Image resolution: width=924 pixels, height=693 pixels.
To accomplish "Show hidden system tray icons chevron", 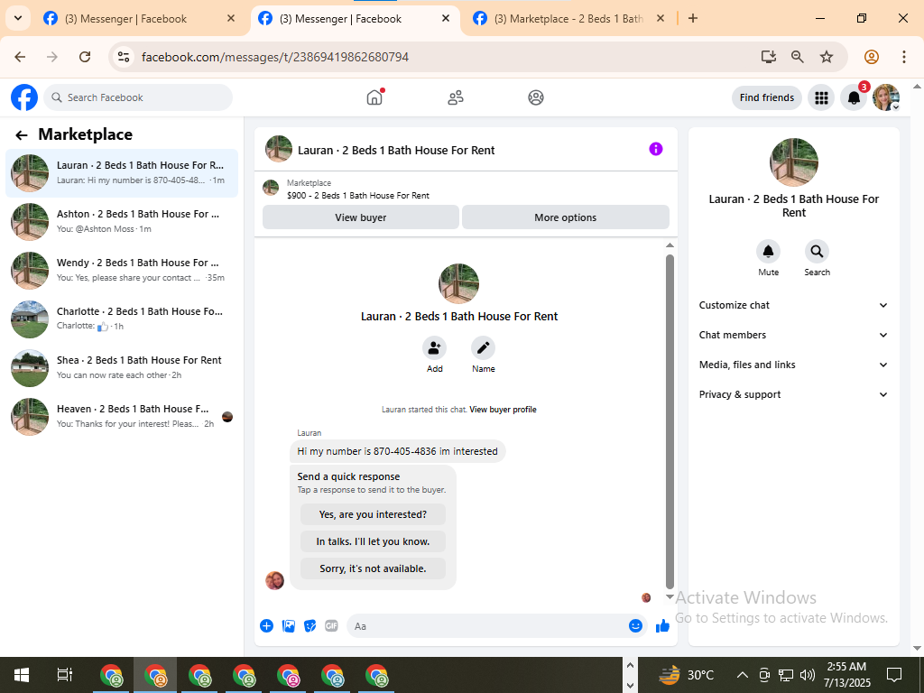I will click(743, 675).
